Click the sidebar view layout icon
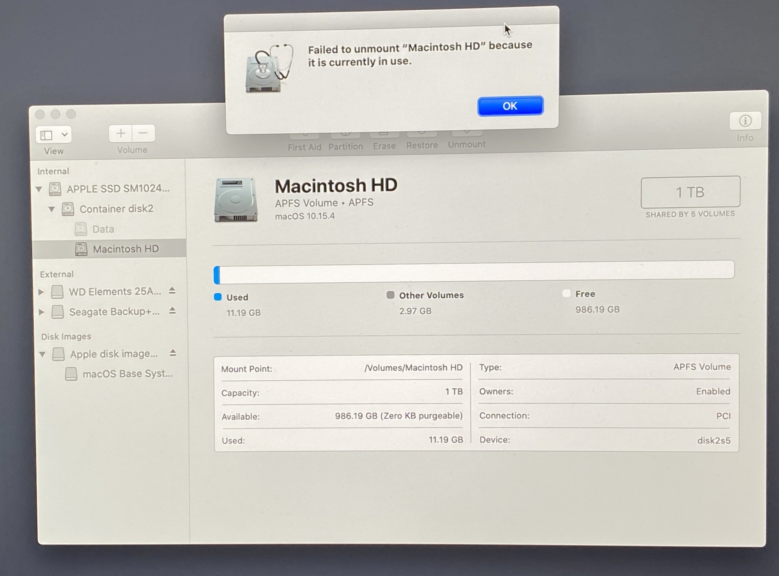 (x=46, y=135)
